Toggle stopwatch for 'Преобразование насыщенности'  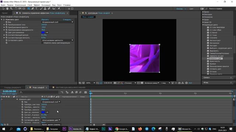[7, 30]
